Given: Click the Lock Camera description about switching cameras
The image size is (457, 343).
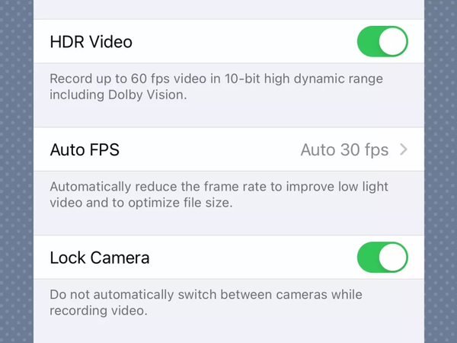Looking at the screenshot, I should pos(206,294).
